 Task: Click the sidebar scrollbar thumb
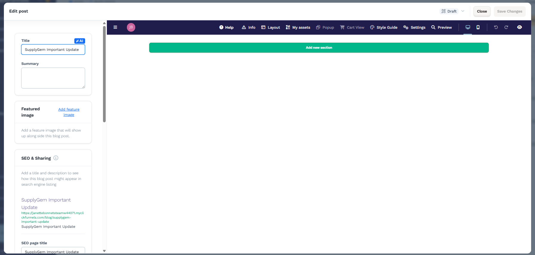(104, 74)
